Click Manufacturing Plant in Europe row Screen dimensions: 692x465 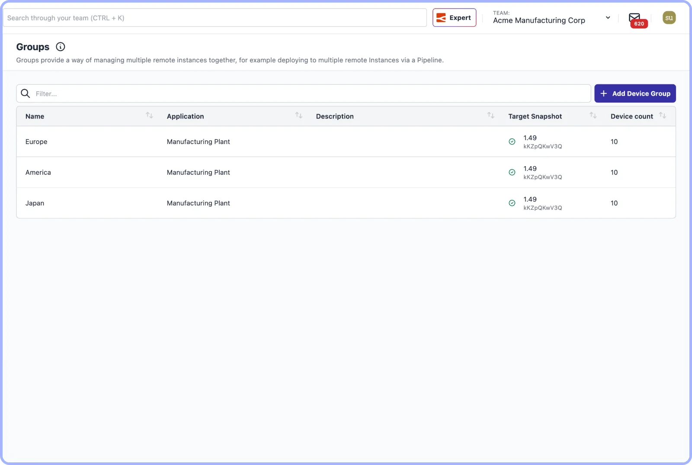(x=199, y=141)
